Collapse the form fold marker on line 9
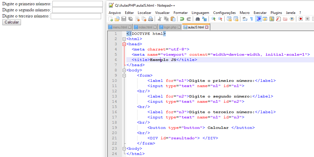The height and width of the screenshot is (157, 314). coord(124,75)
